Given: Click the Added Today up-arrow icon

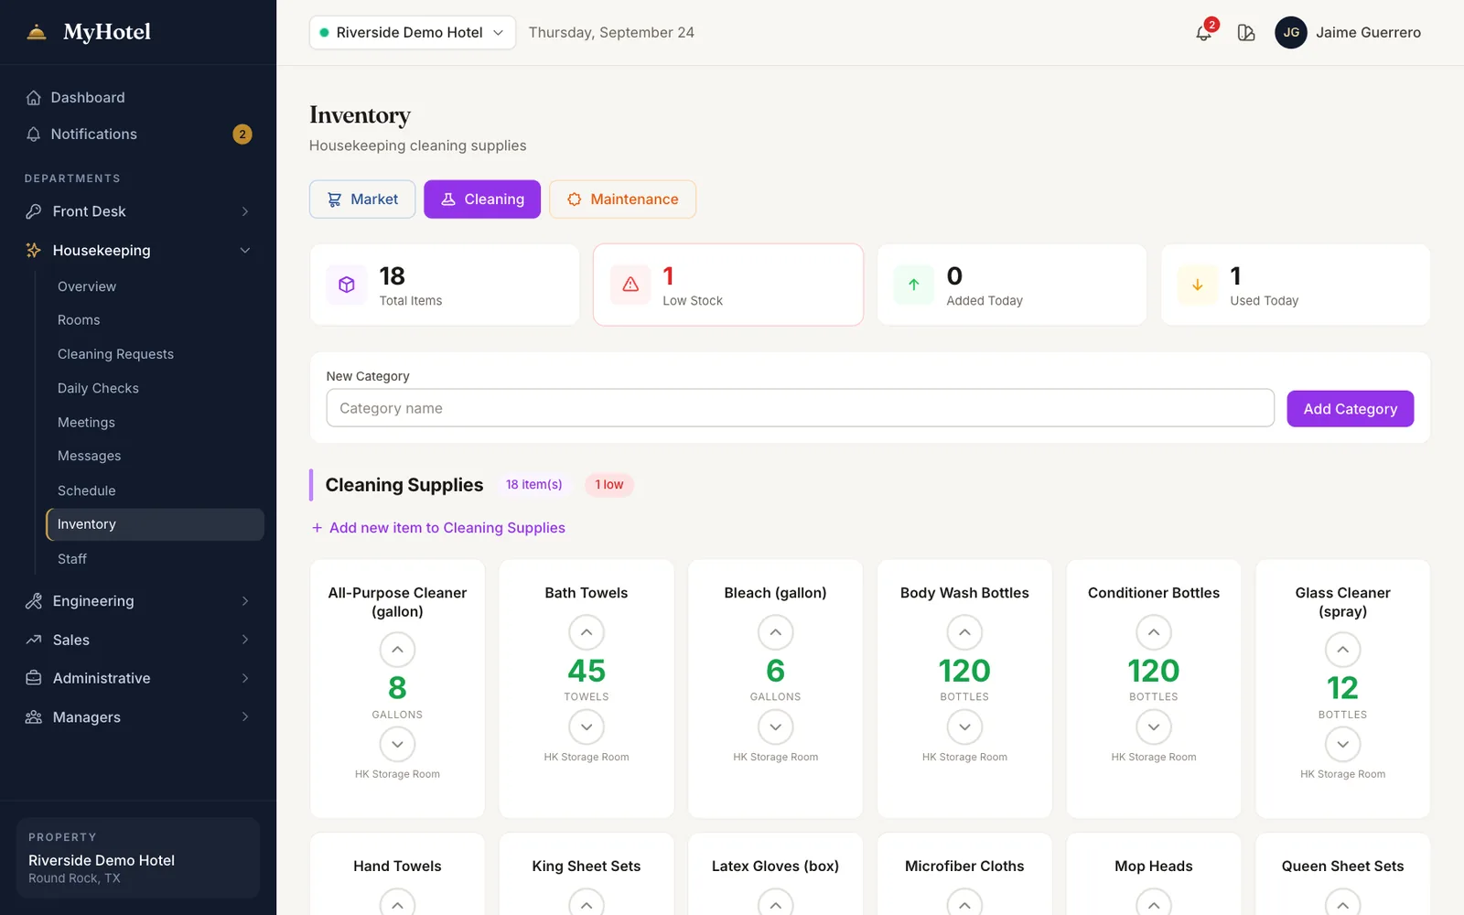Looking at the screenshot, I should click(x=913, y=285).
